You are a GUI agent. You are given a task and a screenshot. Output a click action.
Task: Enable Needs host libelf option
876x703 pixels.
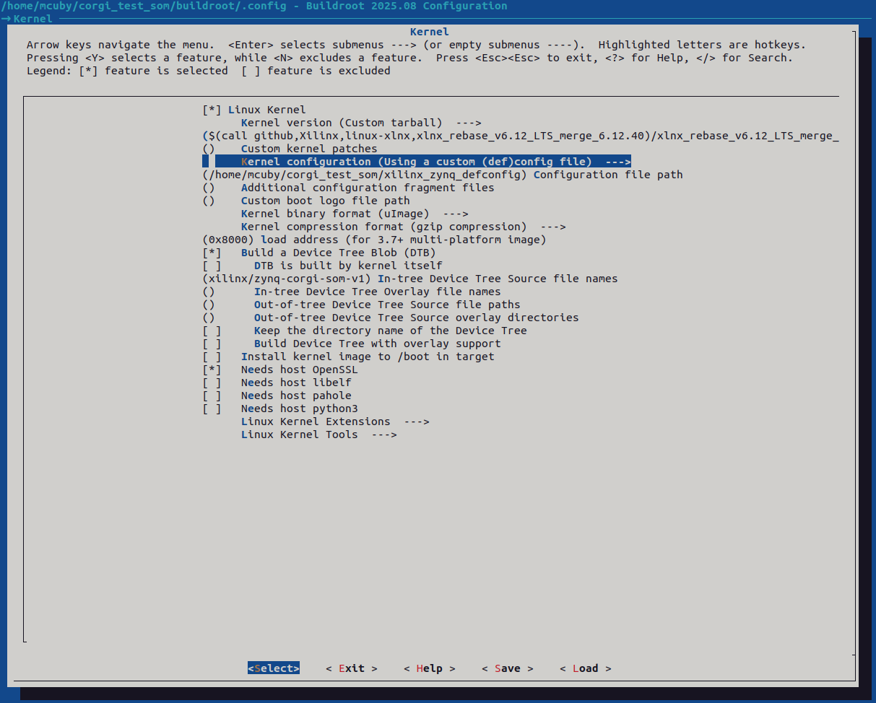pyautogui.click(x=212, y=383)
